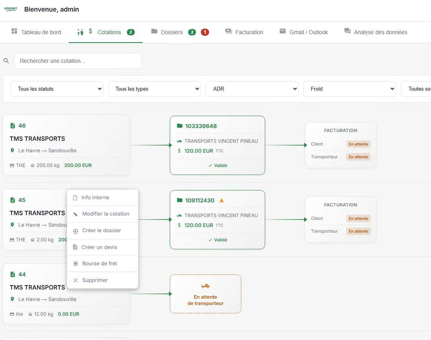
Task: Open the Tous les statuts dropdown
Action: tap(56, 89)
